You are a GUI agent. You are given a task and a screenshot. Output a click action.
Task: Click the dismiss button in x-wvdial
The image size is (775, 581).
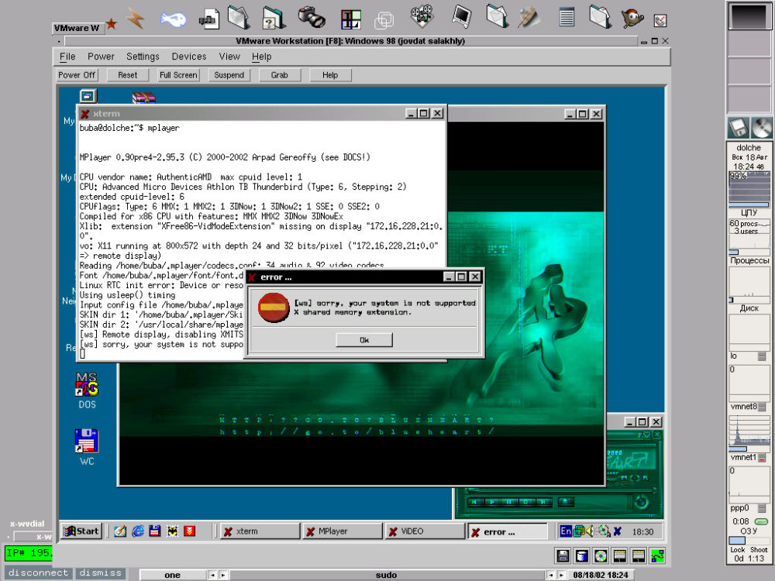pyautogui.click(x=100, y=572)
